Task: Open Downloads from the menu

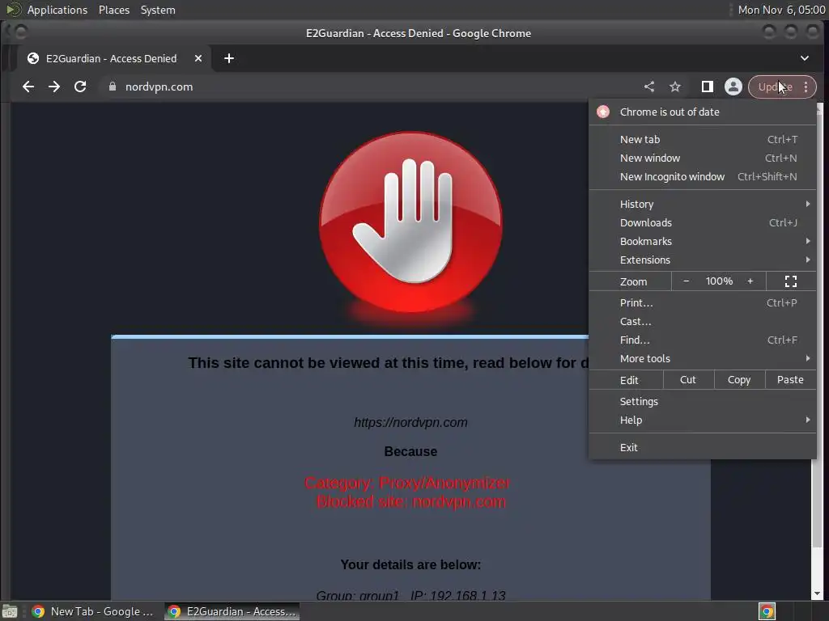Action: tap(702, 222)
